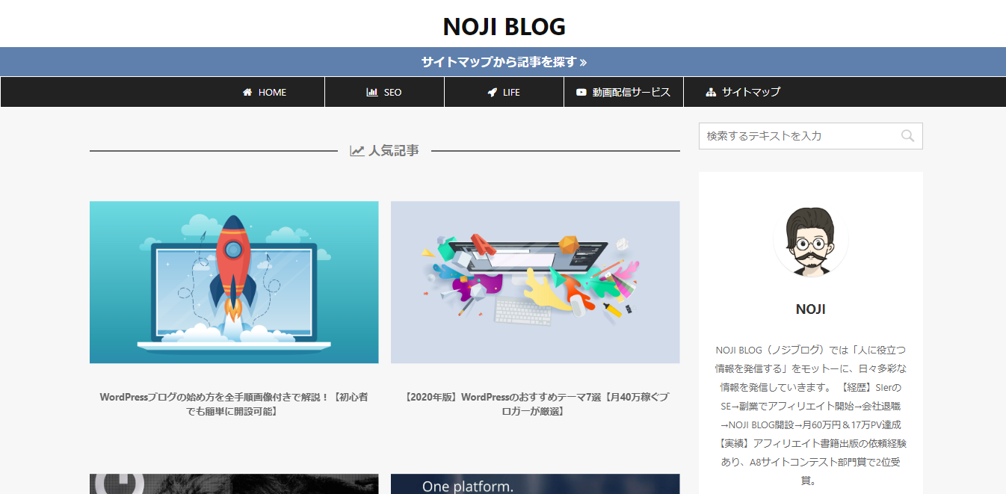Select the LIFE menu item
This screenshot has height=494, width=1006.
(504, 92)
